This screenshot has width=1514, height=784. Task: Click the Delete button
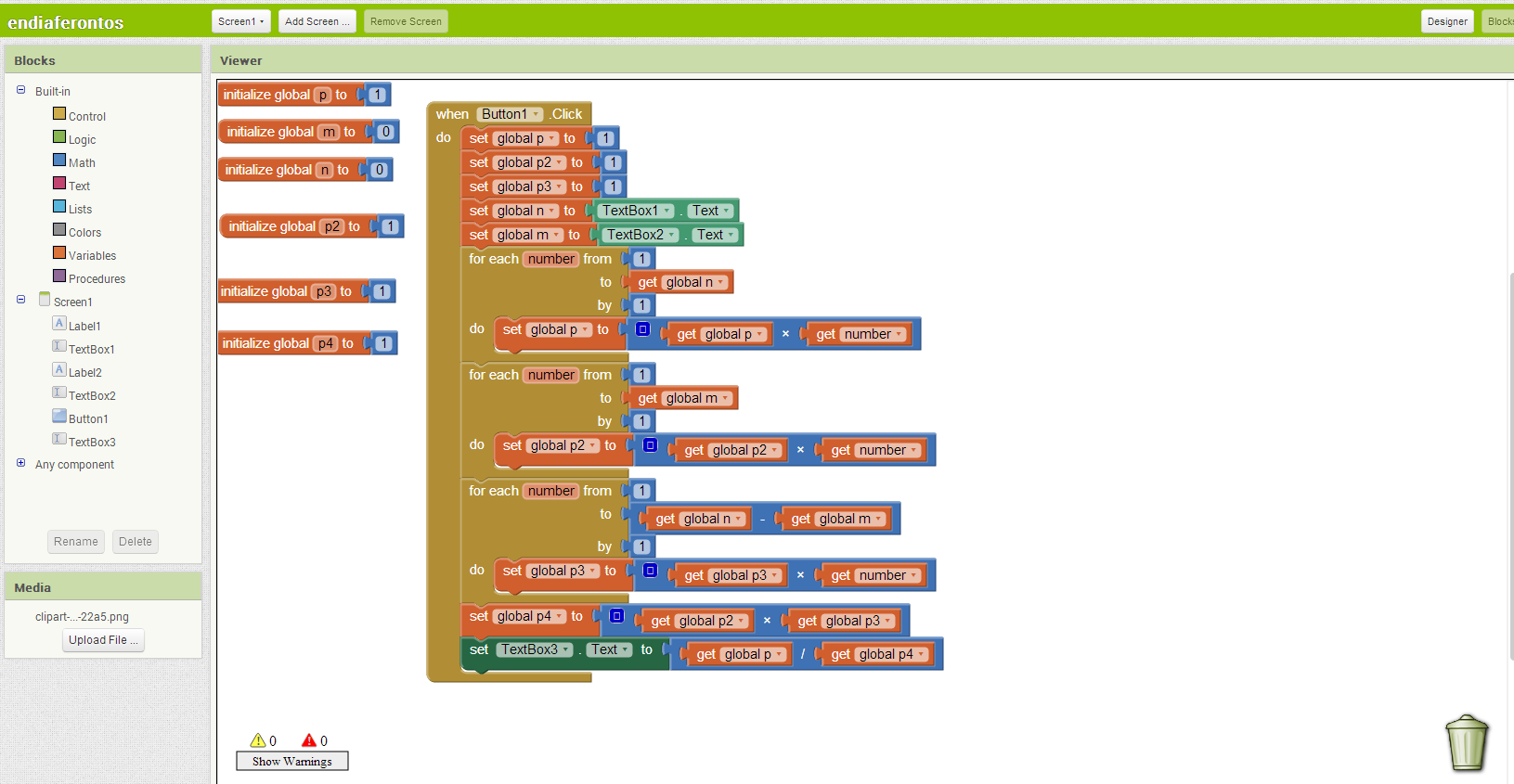(136, 542)
